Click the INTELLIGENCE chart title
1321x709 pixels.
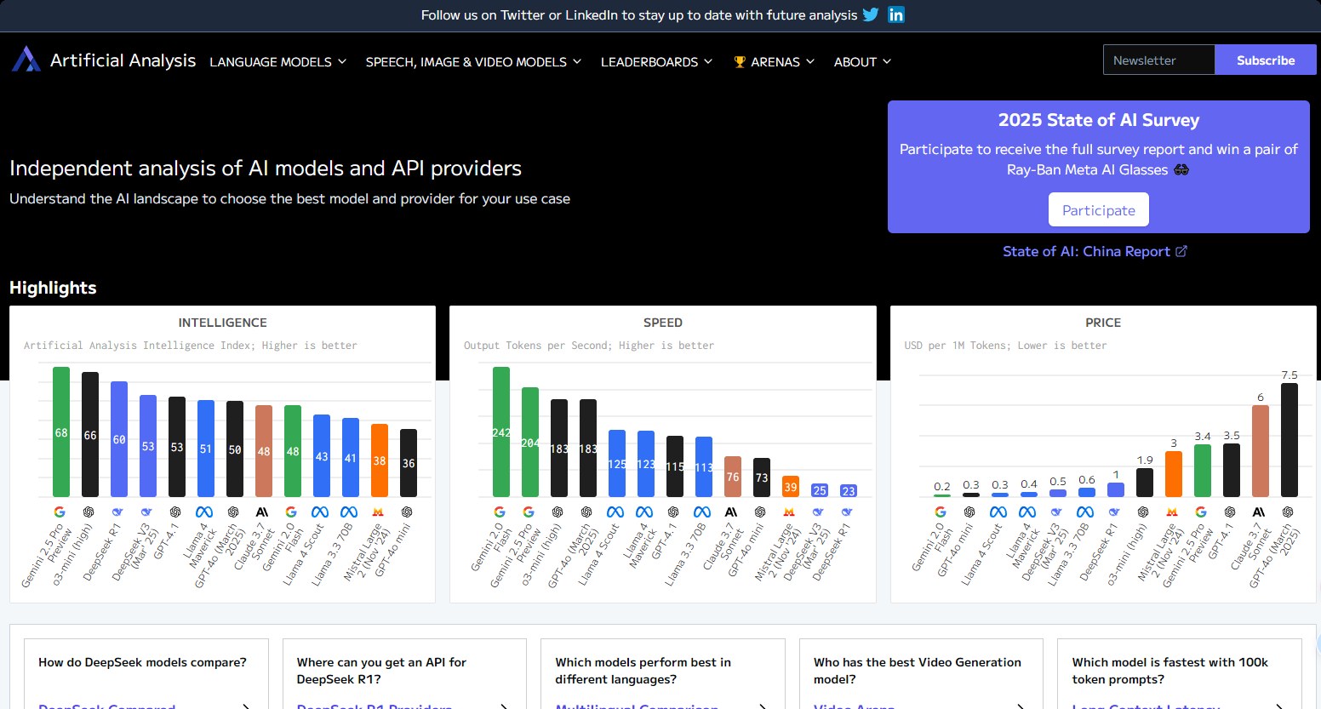coord(222,323)
